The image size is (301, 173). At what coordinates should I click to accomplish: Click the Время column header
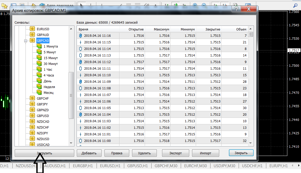(x=98, y=29)
